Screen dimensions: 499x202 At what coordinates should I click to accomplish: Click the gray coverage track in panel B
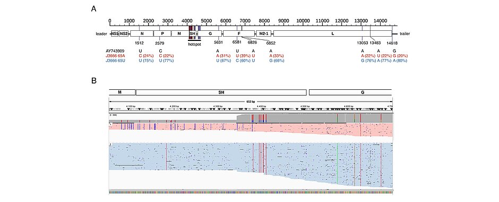pyautogui.click(x=251, y=117)
